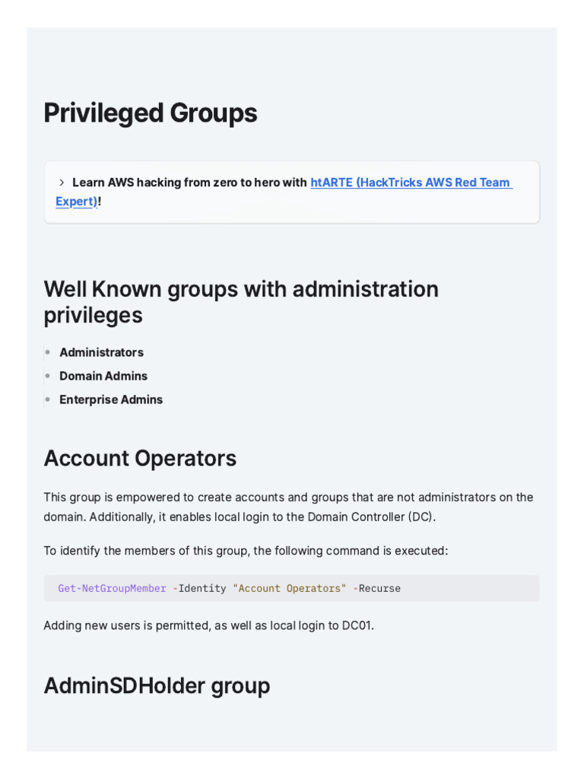Click the bullet dot beside Domain Admins
This screenshot has width=584, height=779.
[47, 376]
